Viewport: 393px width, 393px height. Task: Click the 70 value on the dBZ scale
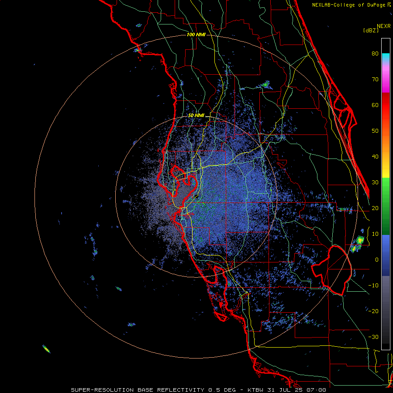click(375, 79)
